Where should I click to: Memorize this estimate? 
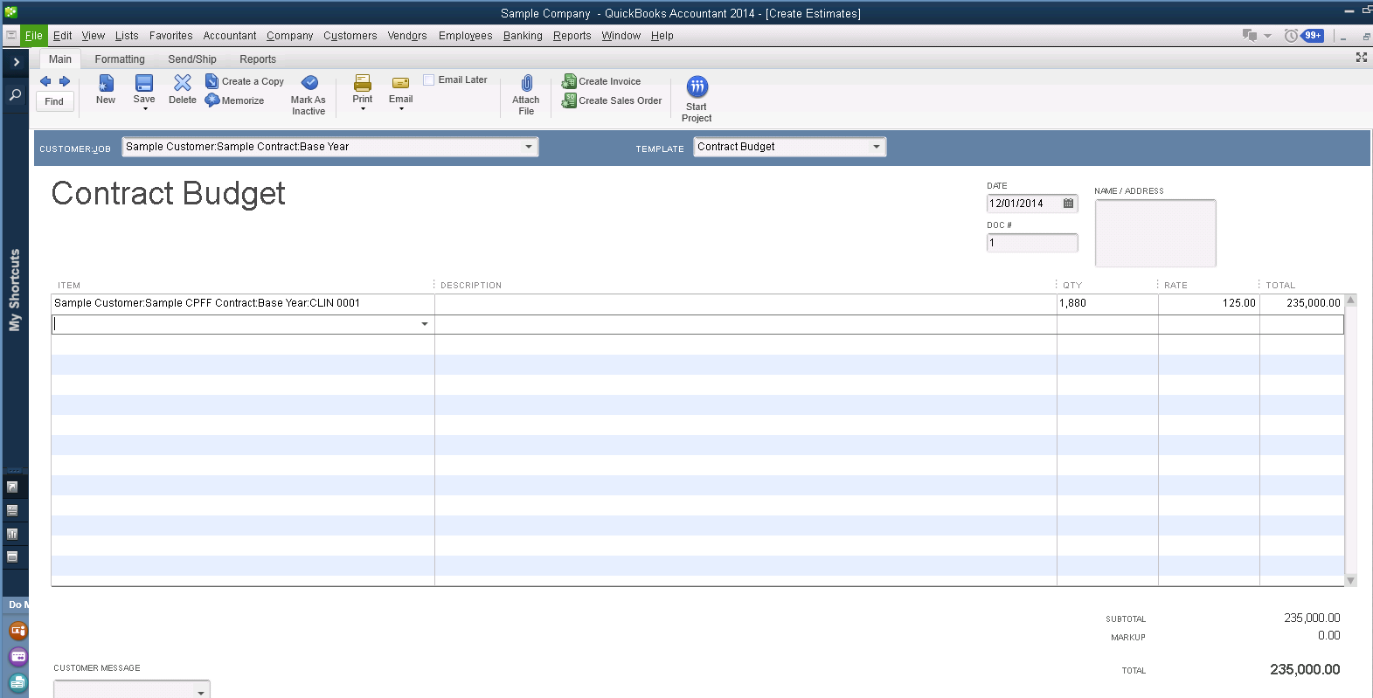pos(234,100)
